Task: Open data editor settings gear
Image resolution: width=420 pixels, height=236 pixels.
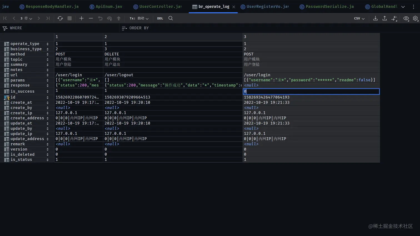Action: 415,18
